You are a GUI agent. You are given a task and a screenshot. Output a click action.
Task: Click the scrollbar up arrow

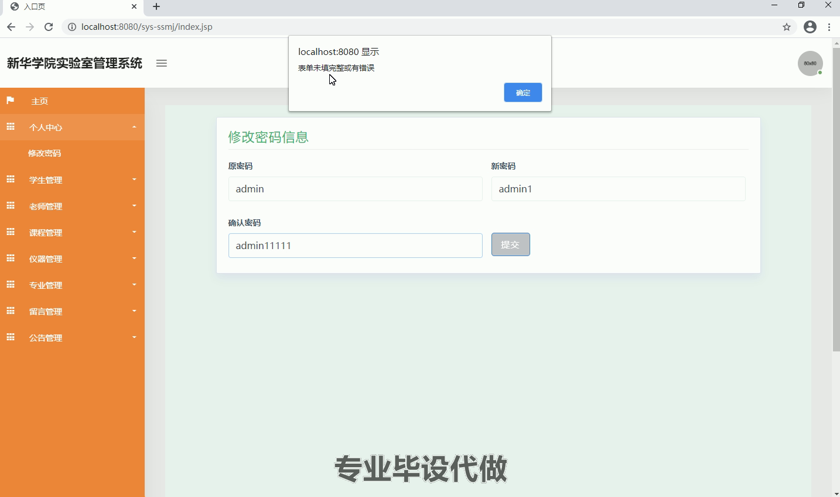click(x=836, y=43)
